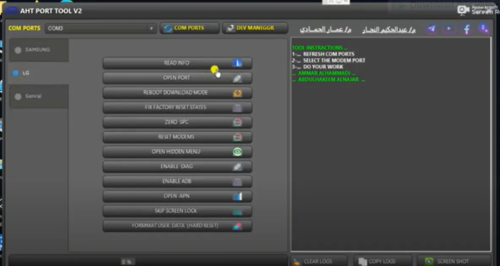Open the Telegram social icon
This screenshot has height=266, width=500.
coord(432,29)
